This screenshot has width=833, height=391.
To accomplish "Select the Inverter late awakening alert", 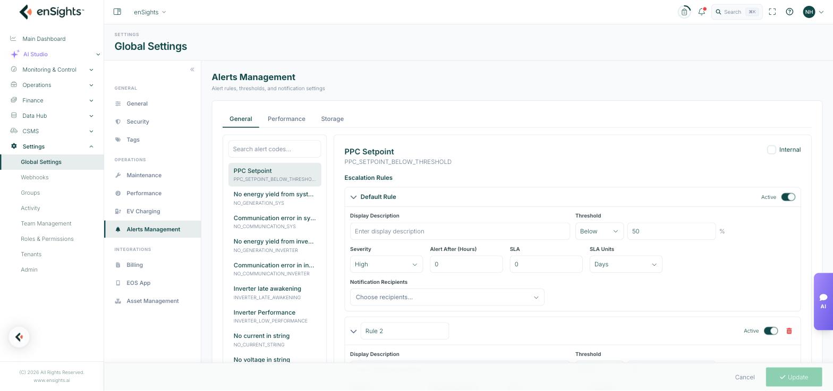I will 275,293.
